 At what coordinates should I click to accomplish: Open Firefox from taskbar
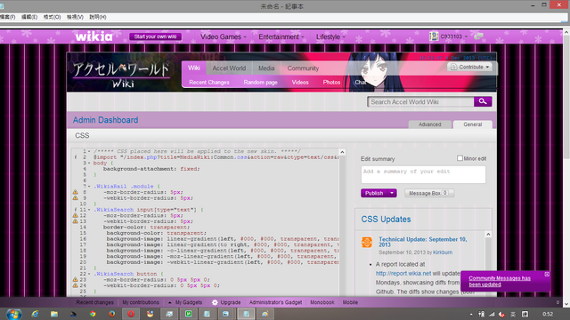pyautogui.click(x=111, y=314)
